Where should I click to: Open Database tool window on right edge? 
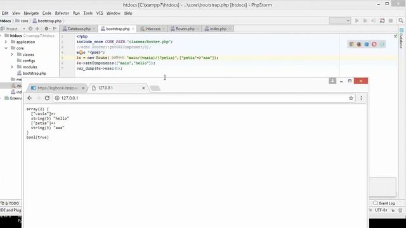coord(401,38)
